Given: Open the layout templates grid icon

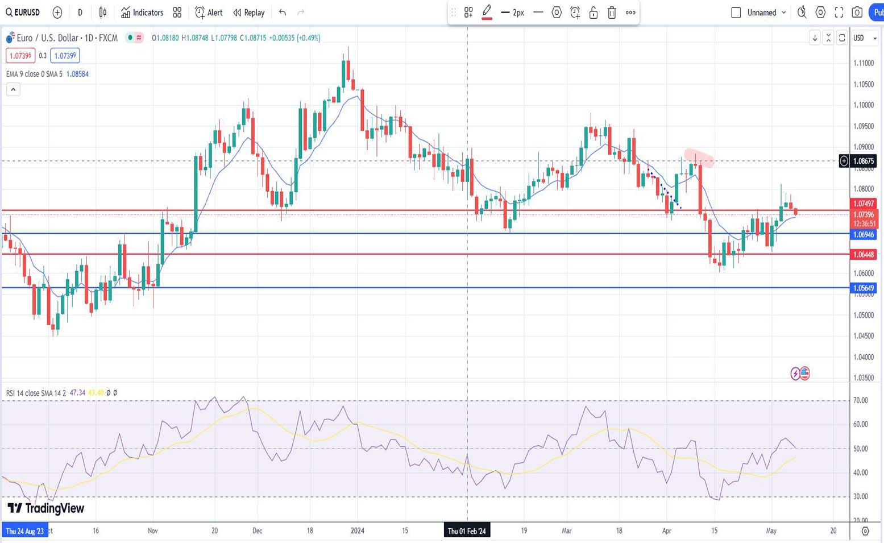Looking at the screenshot, I should [x=177, y=13].
